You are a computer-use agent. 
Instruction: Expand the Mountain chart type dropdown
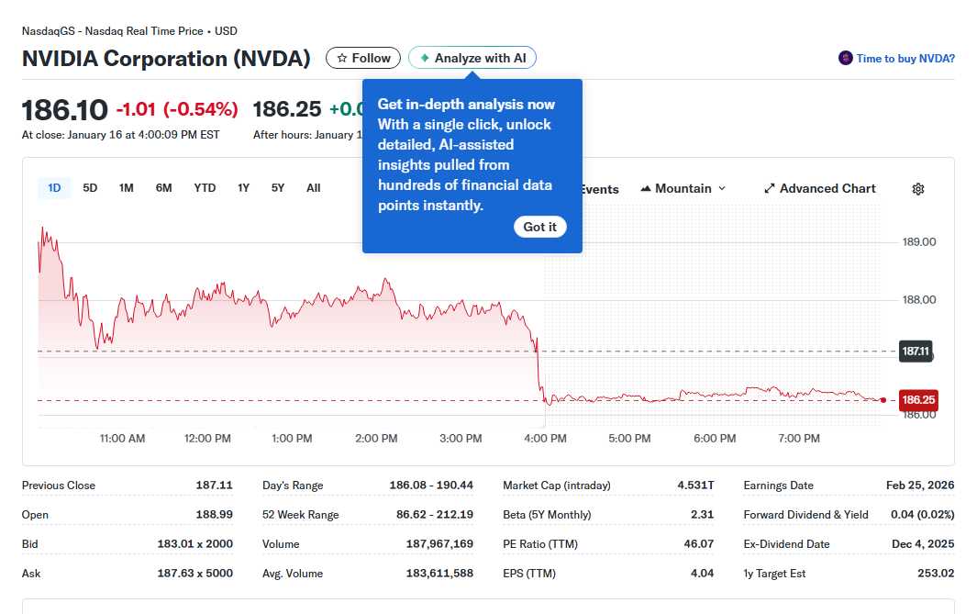pos(683,188)
